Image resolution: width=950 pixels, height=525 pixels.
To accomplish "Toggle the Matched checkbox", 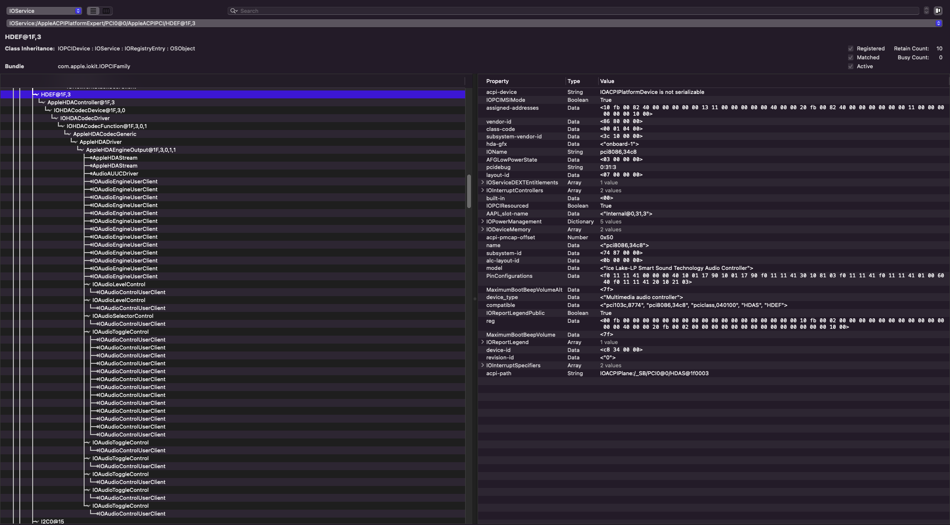I will coord(851,57).
